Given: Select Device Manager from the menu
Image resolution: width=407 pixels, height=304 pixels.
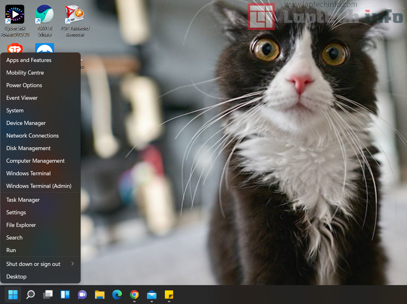Looking at the screenshot, I should pyautogui.click(x=26, y=123).
